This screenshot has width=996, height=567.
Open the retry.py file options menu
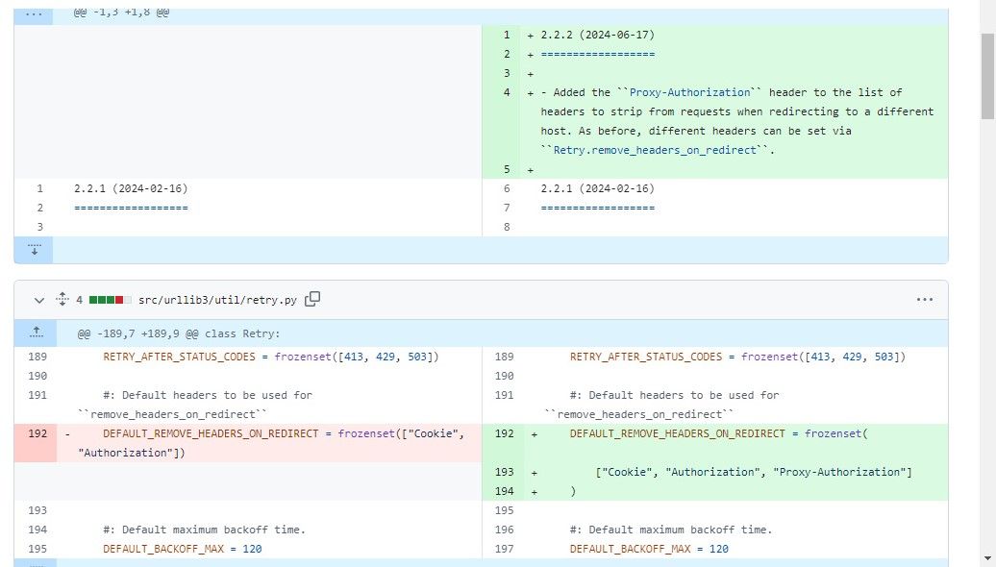[924, 300]
